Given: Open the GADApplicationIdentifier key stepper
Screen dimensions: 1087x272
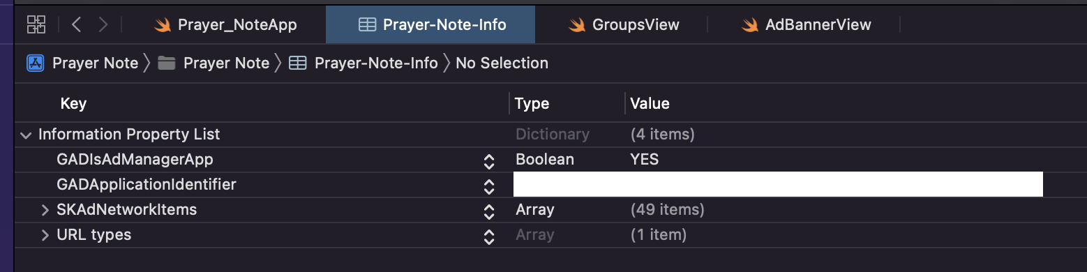Looking at the screenshot, I should point(489,186).
